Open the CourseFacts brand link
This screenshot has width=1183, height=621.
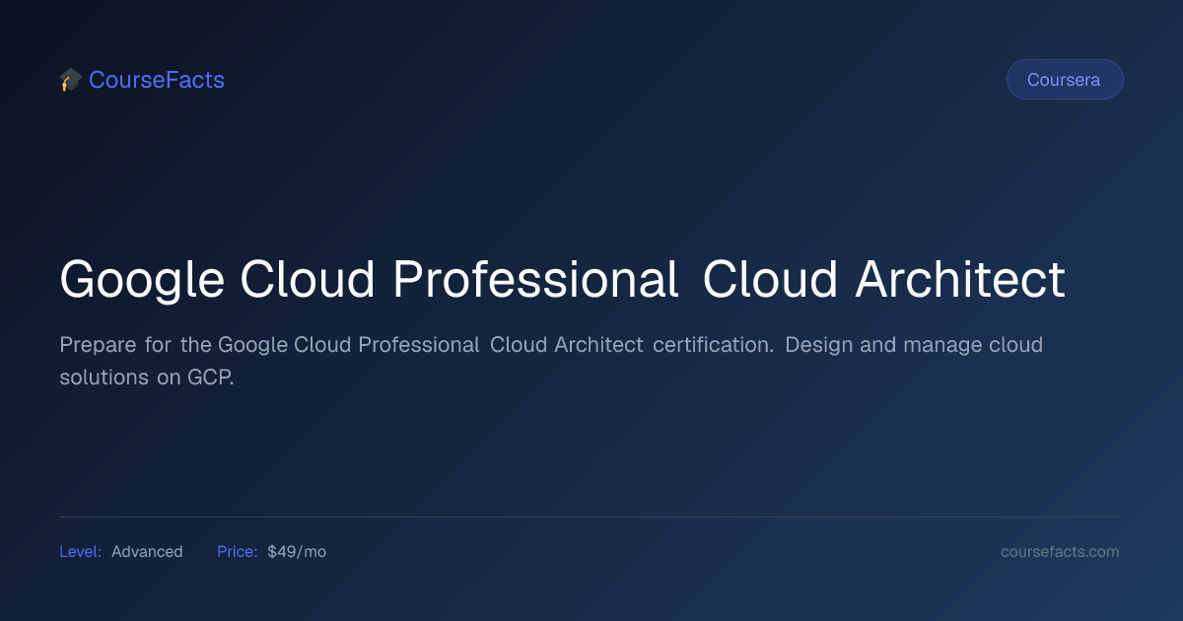(x=157, y=80)
